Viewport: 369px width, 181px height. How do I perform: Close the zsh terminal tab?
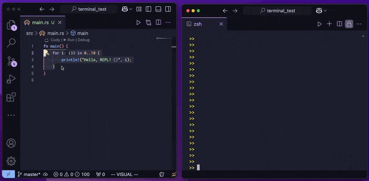(221, 24)
